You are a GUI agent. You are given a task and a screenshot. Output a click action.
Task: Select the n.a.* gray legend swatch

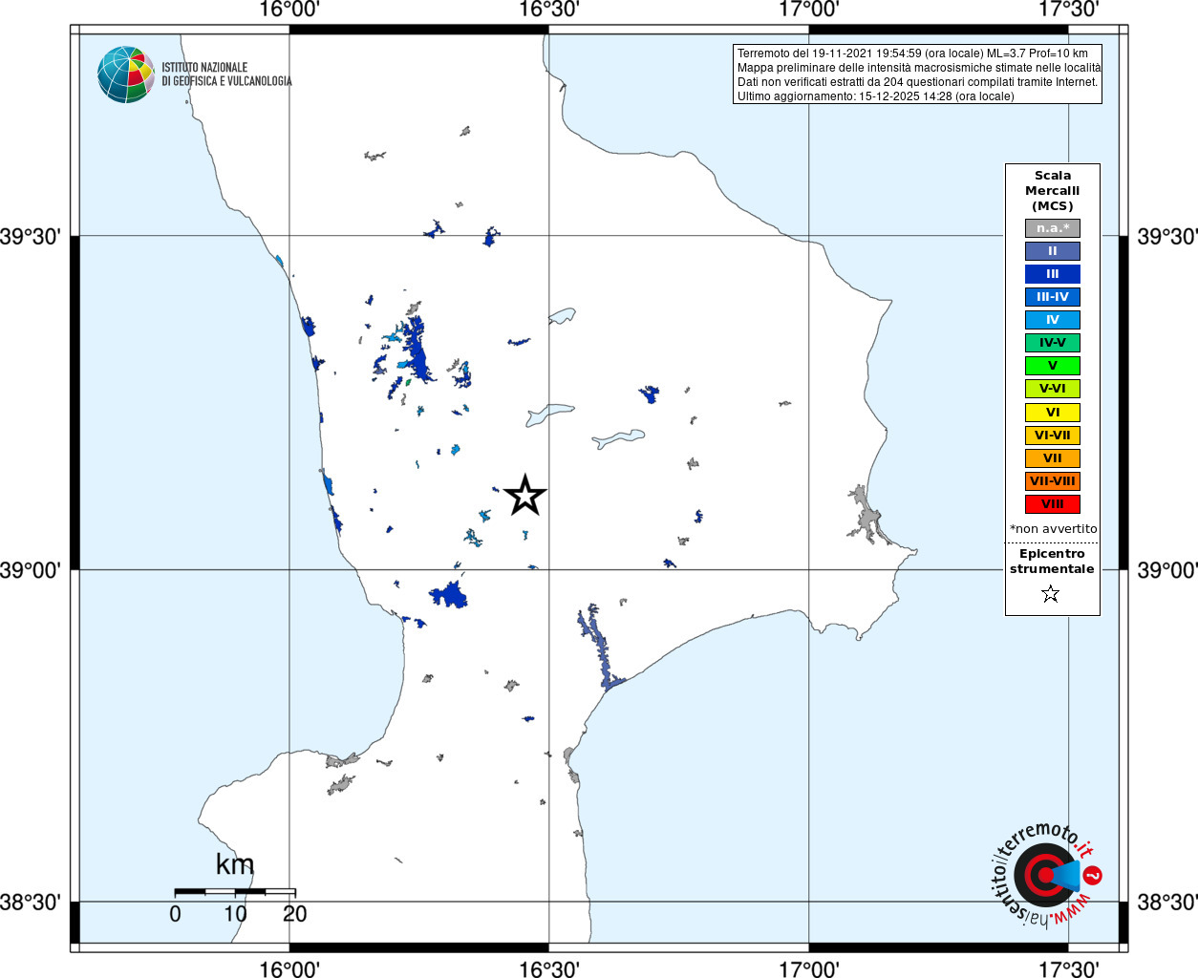[1052, 228]
